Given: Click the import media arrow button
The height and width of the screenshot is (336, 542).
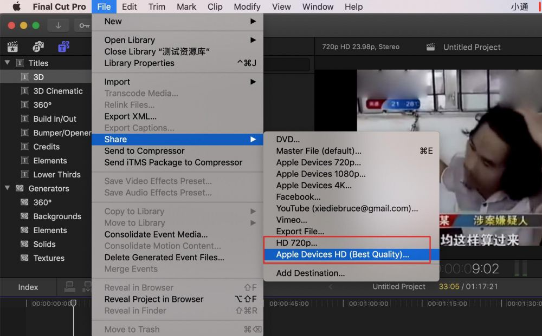Looking at the screenshot, I should click(x=58, y=25).
